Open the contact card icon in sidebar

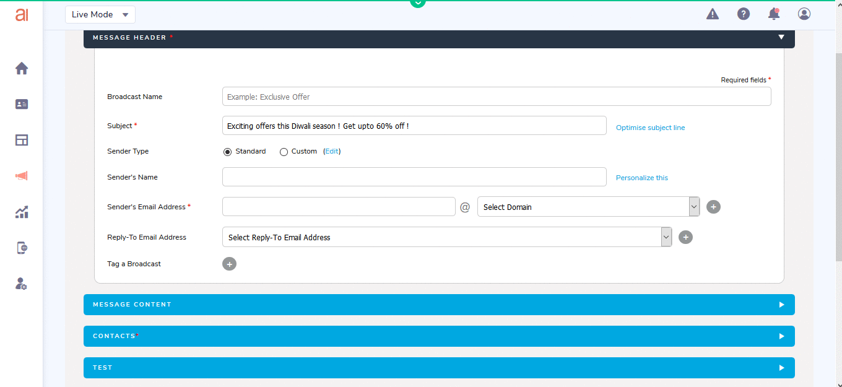(22, 104)
